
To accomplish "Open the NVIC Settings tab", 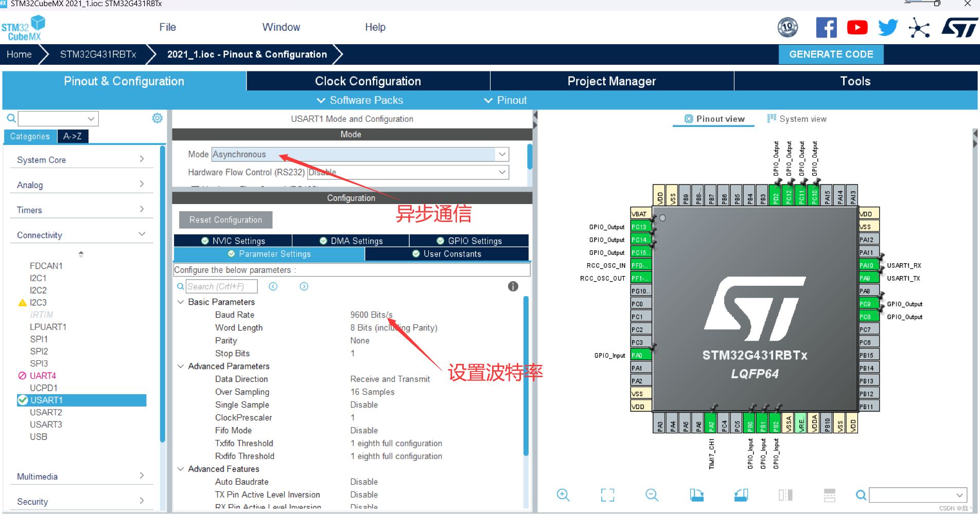I will 233,241.
